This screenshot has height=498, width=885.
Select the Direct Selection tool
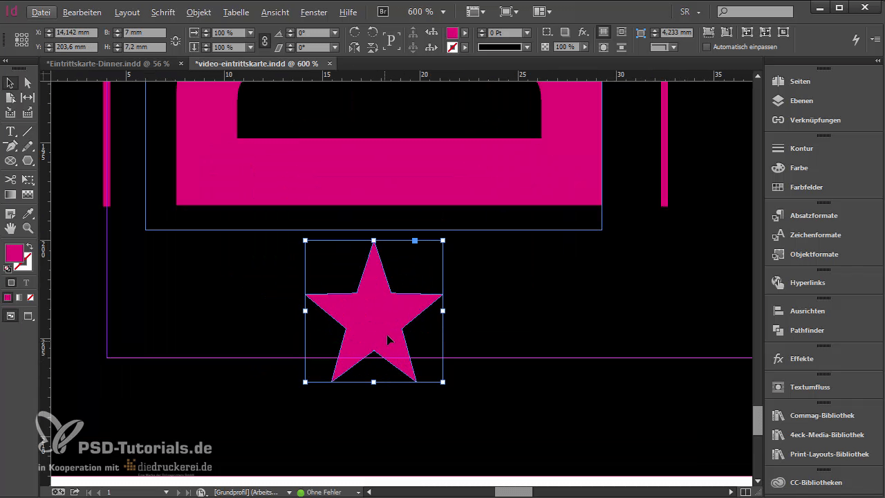[28, 83]
